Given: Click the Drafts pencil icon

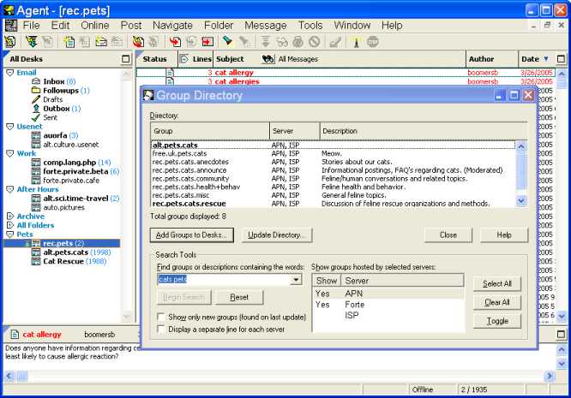Looking at the screenshot, I should pos(36,99).
